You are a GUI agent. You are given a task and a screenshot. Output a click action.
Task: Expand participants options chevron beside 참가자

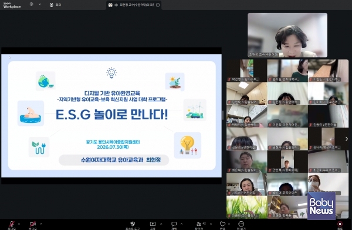click(x=211, y=224)
